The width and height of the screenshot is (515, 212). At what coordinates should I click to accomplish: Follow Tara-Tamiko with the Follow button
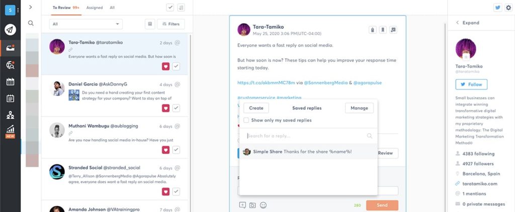click(x=471, y=84)
